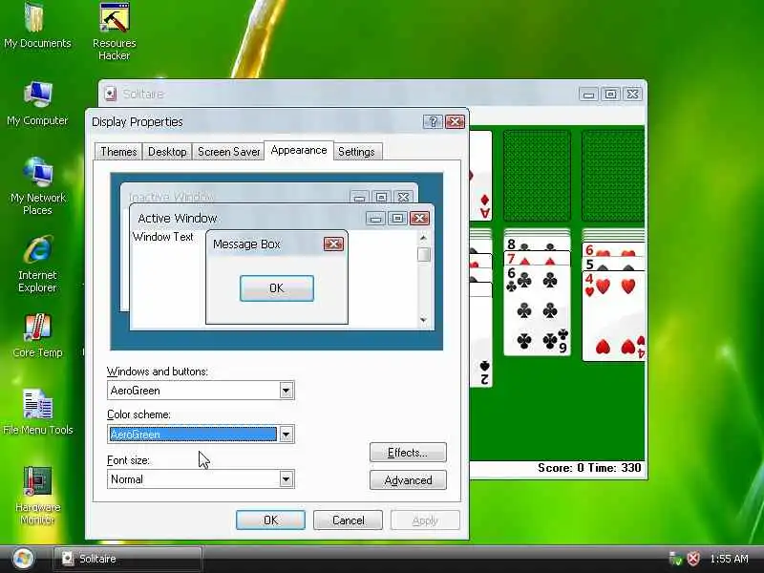Click the OK button in preview Message Box

point(276,288)
